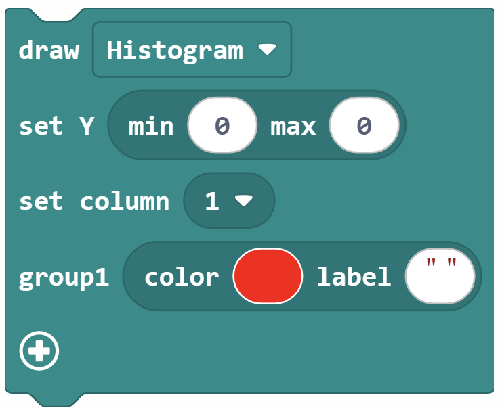Image resolution: width=500 pixels, height=410 pixels.
Task: Click the quotation marks in label field
Action: point(441,263)
